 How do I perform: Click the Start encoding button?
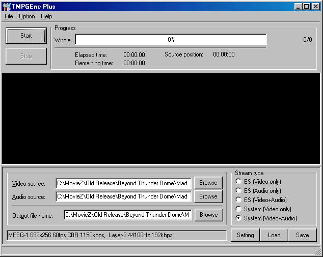(26, 36)
